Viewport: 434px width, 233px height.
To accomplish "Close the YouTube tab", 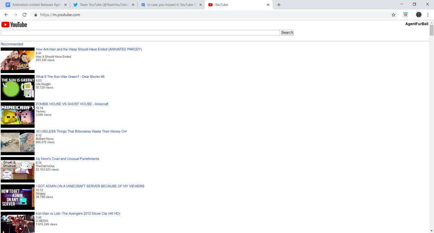I will click(x=268, y=5).
